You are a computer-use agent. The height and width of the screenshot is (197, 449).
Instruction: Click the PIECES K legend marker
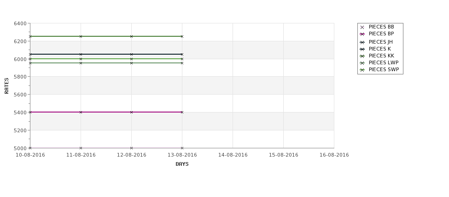coord(362,50)
